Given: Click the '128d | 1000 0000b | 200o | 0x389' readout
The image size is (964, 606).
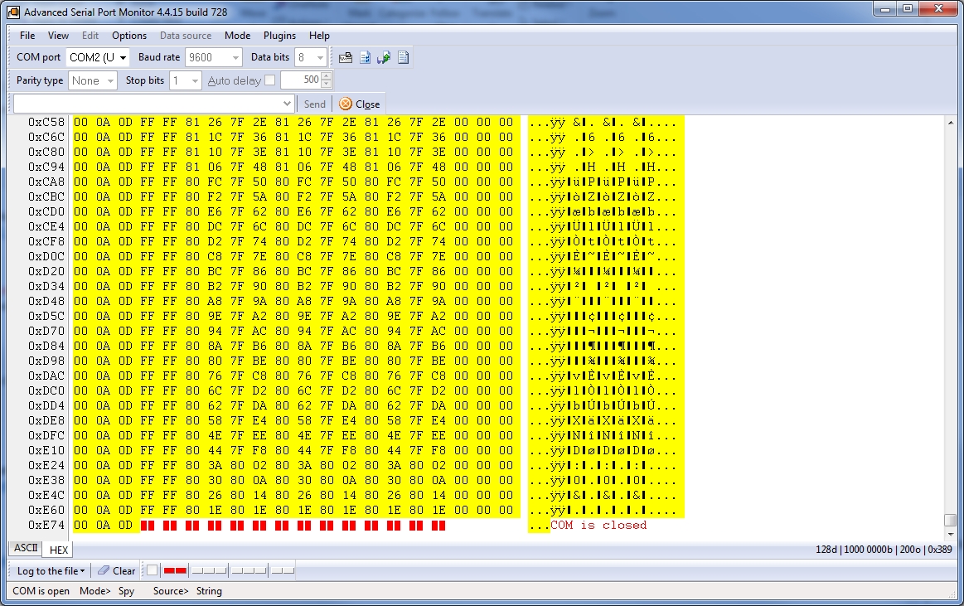Looking at the screenshot, I should tap(884, 549).
